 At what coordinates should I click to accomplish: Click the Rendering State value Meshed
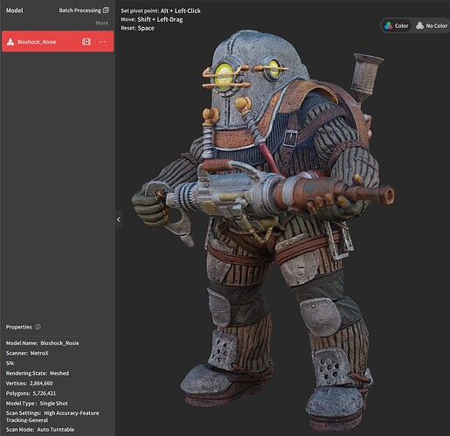click(x=59, y=373)
